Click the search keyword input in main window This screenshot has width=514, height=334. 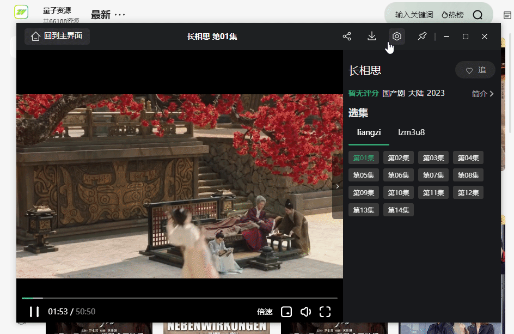click(414, 15)
